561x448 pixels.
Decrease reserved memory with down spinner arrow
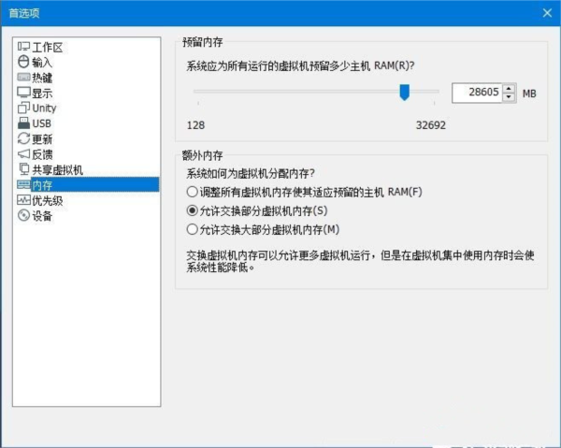click(x=509, y=97)
